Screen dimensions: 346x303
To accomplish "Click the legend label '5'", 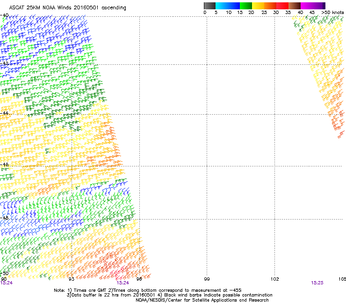I will (216, 13).
